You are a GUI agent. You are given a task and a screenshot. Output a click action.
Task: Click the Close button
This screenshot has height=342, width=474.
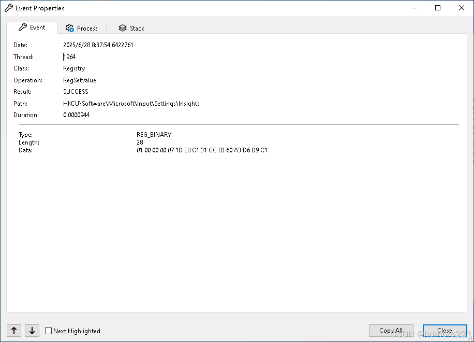pyautogui.click(x=445, y=330)
